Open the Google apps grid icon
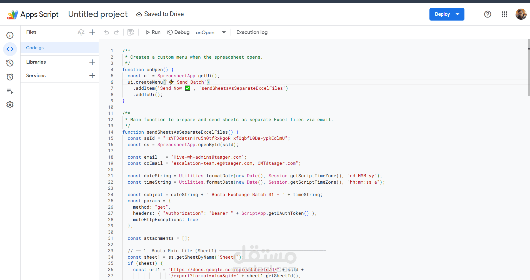This screenshot has width=530, height=280. pyautogui.click(x=504, y=14)
